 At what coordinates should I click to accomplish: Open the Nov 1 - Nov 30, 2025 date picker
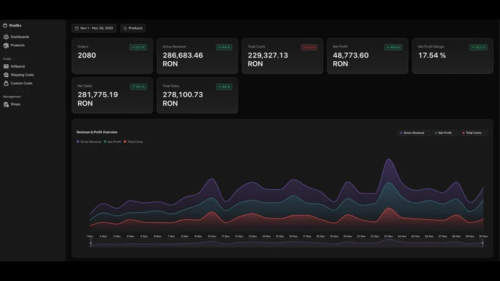point(94,28)
